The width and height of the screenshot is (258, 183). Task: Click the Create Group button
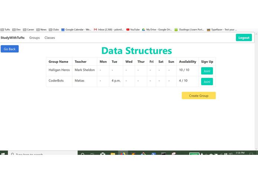click(199, 96)
